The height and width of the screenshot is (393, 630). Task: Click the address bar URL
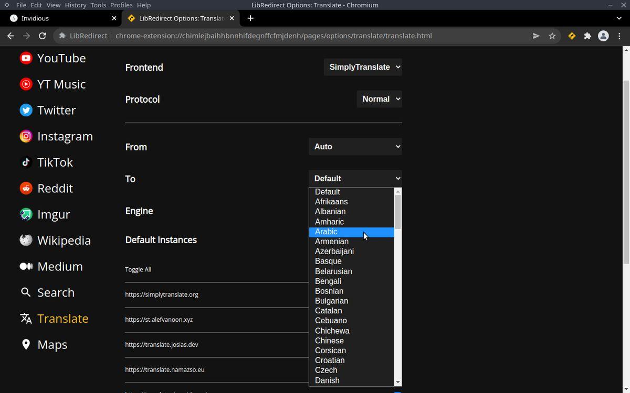pos(274,36)
